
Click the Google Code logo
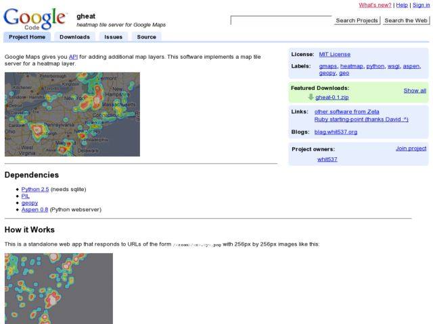click(x=35, y=18)
